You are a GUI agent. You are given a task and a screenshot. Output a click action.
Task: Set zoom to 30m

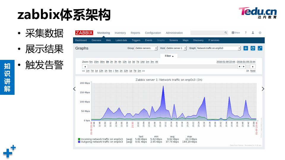tap(102, 62)
